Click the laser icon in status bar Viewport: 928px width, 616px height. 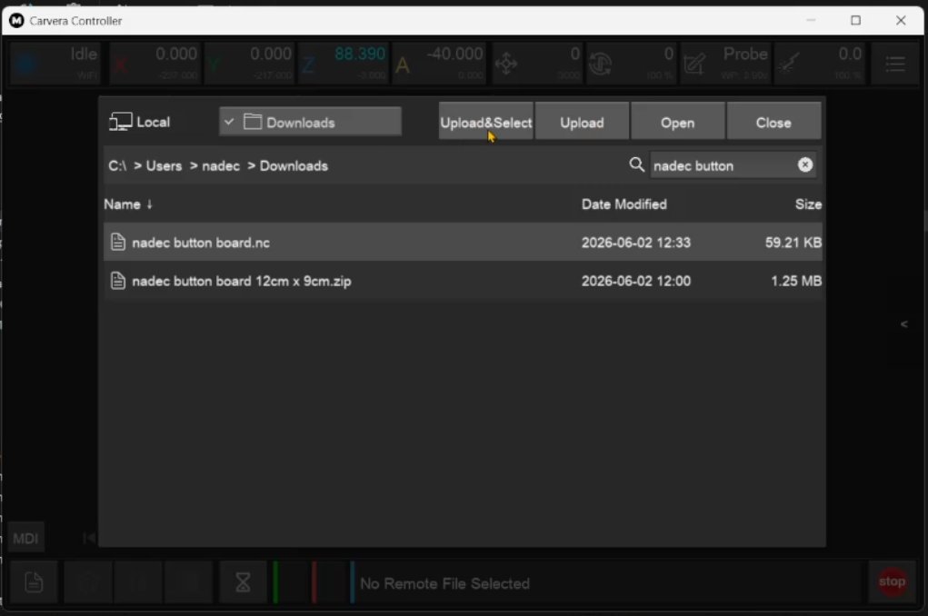788,64
